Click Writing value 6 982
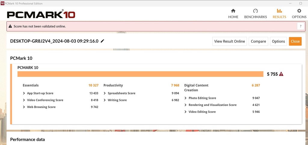This screenshot has width=308, height=145. 175,100
